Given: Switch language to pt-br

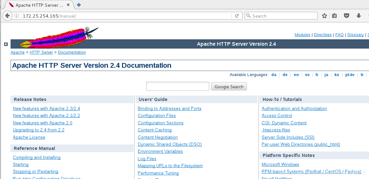Looking at the screenshot, I should pos(350,75).
